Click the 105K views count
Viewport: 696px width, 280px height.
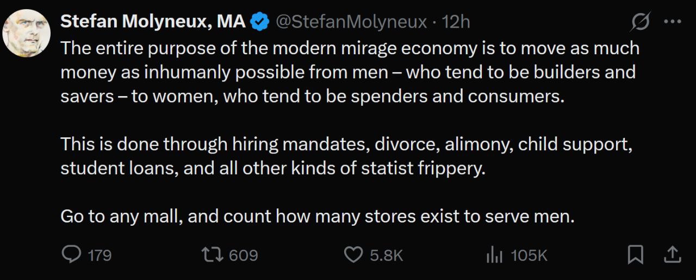tap(529, 255)
